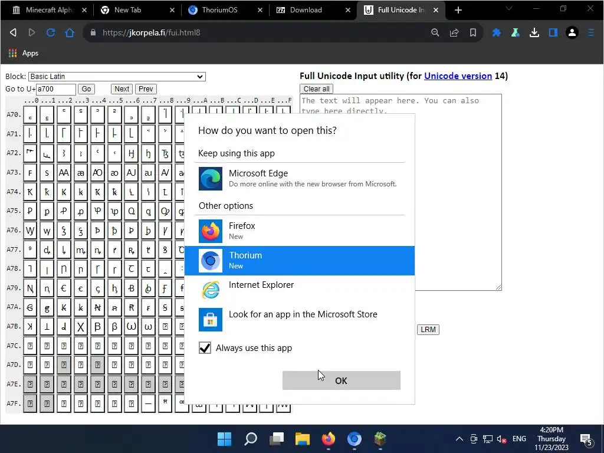Viewport: 604px width, 453px height.
Task: Open Task View on the taskbar
Action: click(277, 439)
